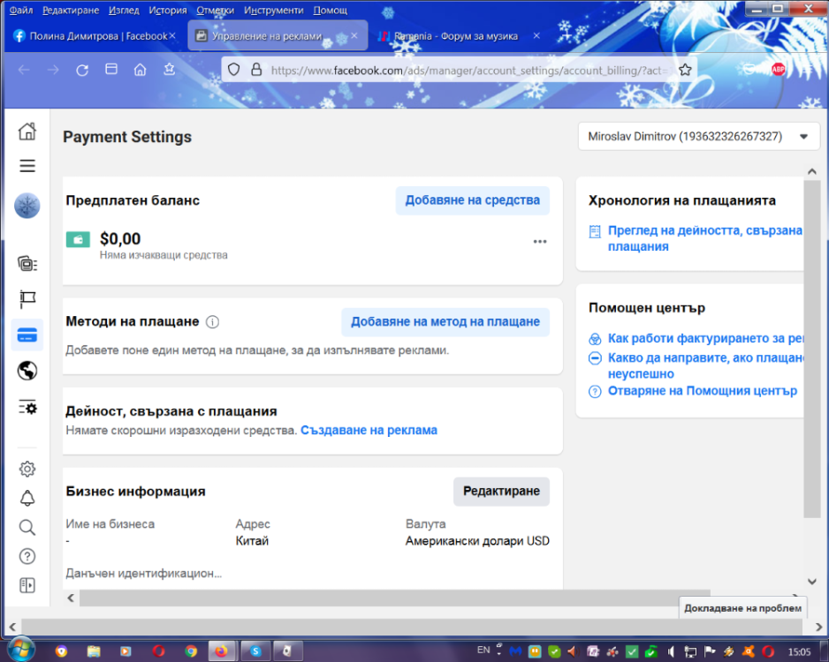Open the Ads Manager home icon in the sidebar
The height and width of the screenshot is (662, 829).
click(27, 131)
